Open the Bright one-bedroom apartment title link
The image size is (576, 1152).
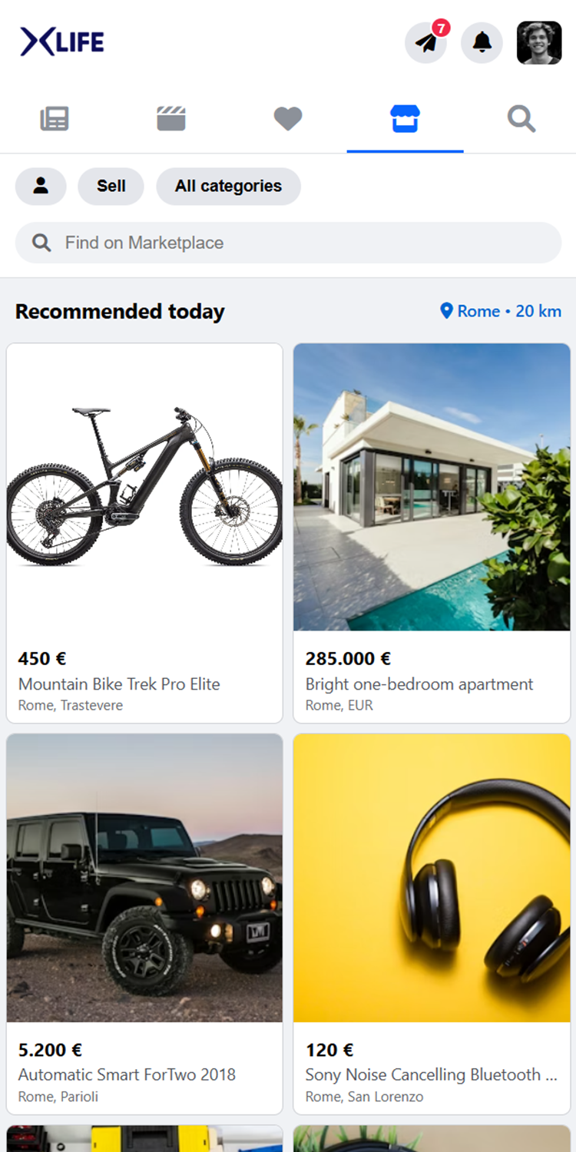click(419, 684)
